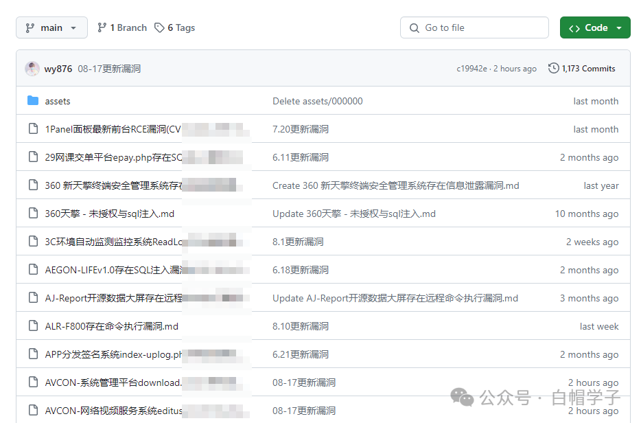
Task: Open the AVCON-网络视频服务系统editus file
Action: click(114, 411)
